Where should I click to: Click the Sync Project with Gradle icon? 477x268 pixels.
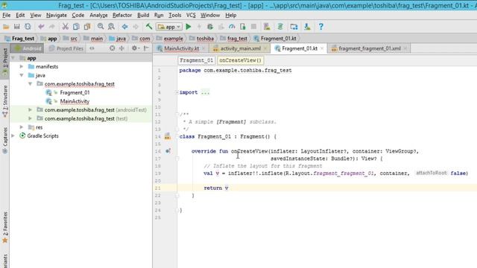(280, 27)
